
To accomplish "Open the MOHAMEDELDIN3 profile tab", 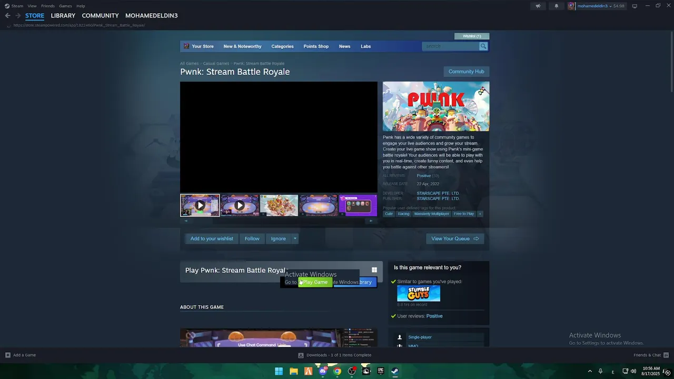I will [152, 16].
